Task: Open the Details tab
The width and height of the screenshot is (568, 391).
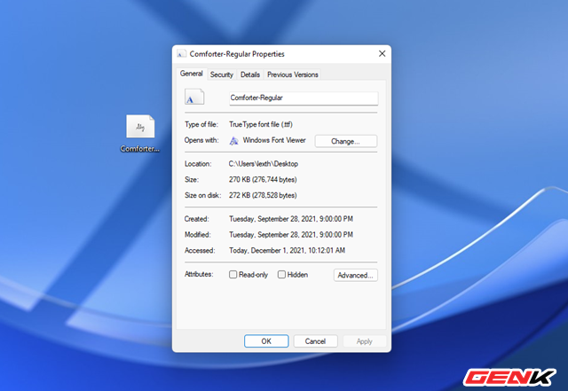Action: point(250,74)
